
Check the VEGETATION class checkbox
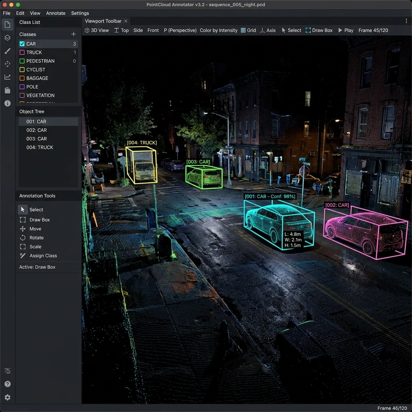22,95
